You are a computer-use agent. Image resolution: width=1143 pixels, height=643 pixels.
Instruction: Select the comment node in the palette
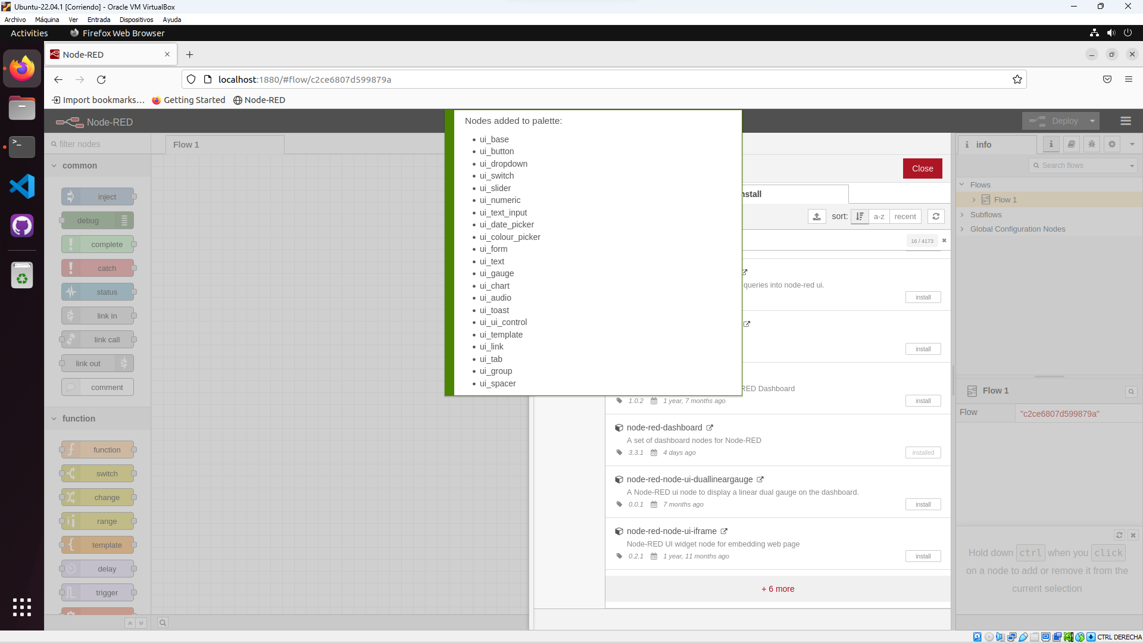(x=97, y=387)
